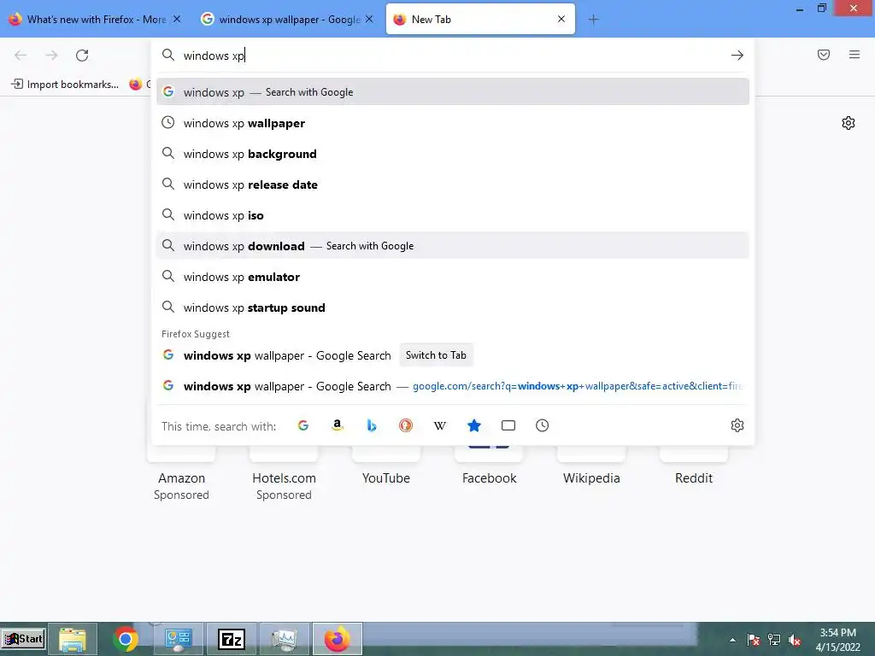Choose windows xp emulator suggestion
875x656 pixels.
click(x=453, y=277)
